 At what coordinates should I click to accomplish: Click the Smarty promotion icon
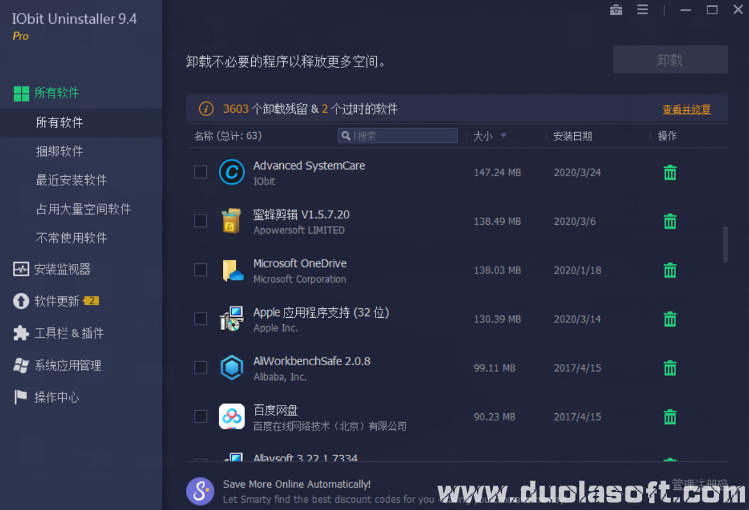(x=200, y=491)
